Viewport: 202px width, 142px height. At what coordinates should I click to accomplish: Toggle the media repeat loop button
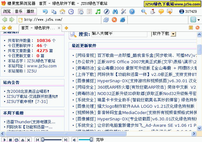tap(17, 140)
